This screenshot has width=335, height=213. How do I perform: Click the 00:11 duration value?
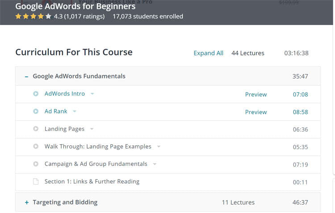click(300, 182)
